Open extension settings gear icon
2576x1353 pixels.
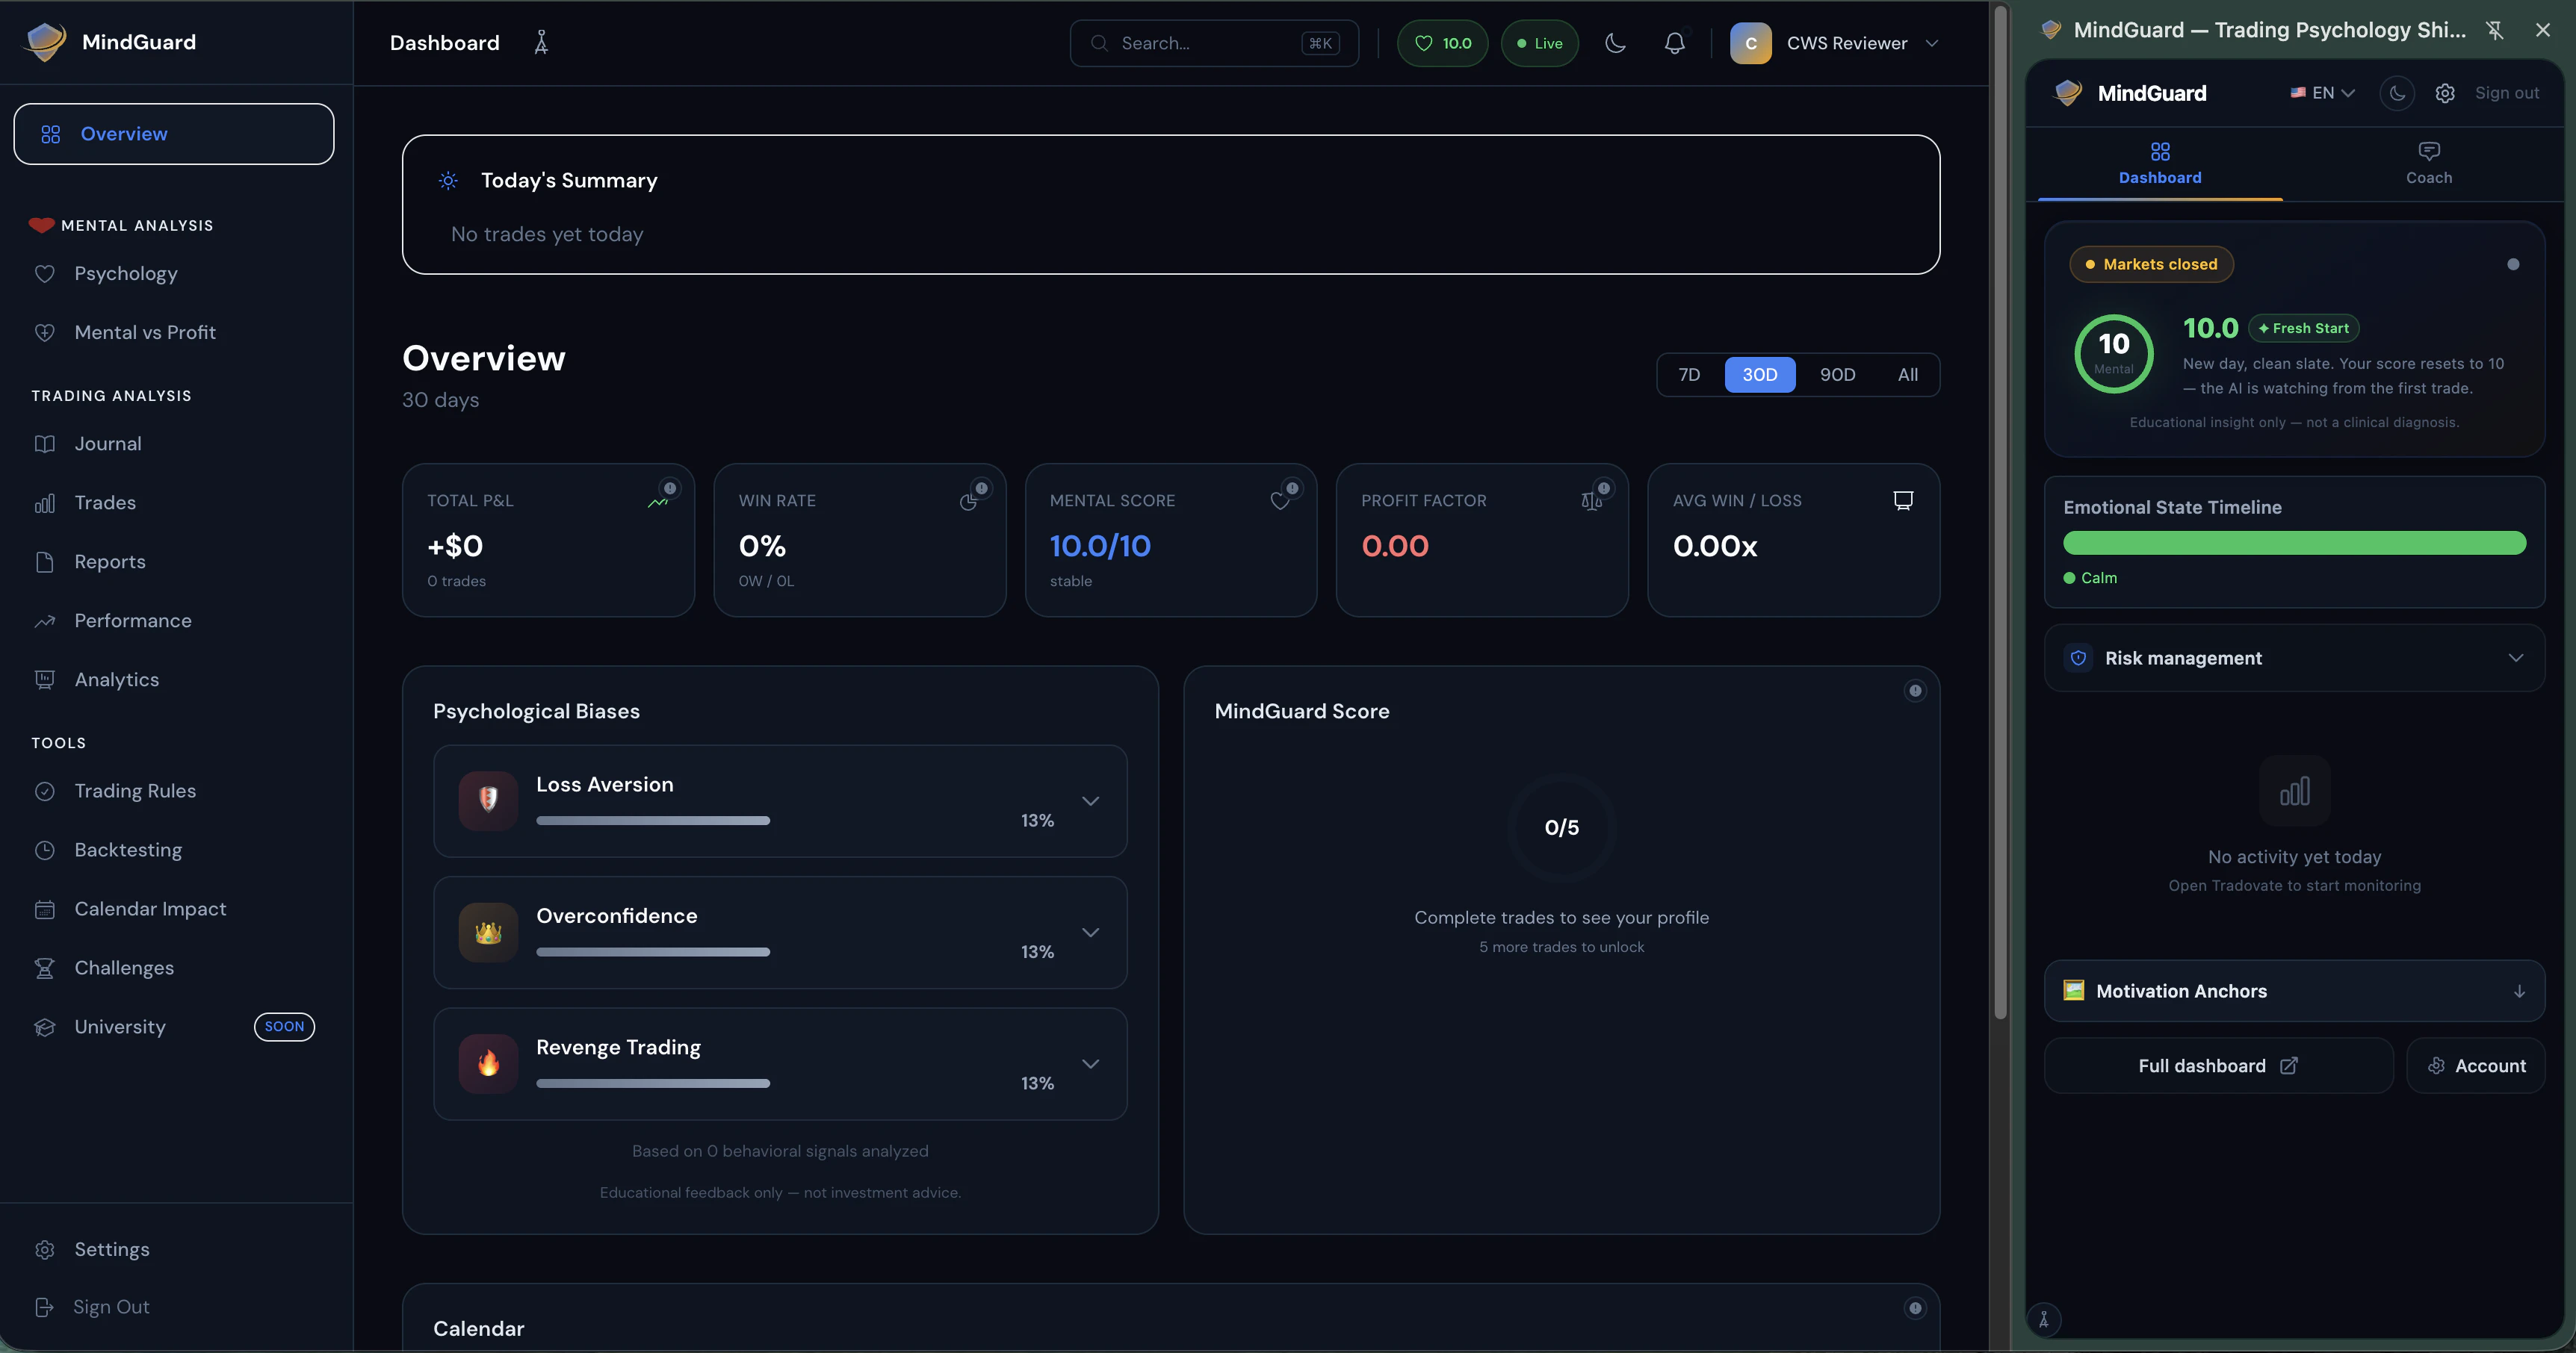click(2445, 93)
